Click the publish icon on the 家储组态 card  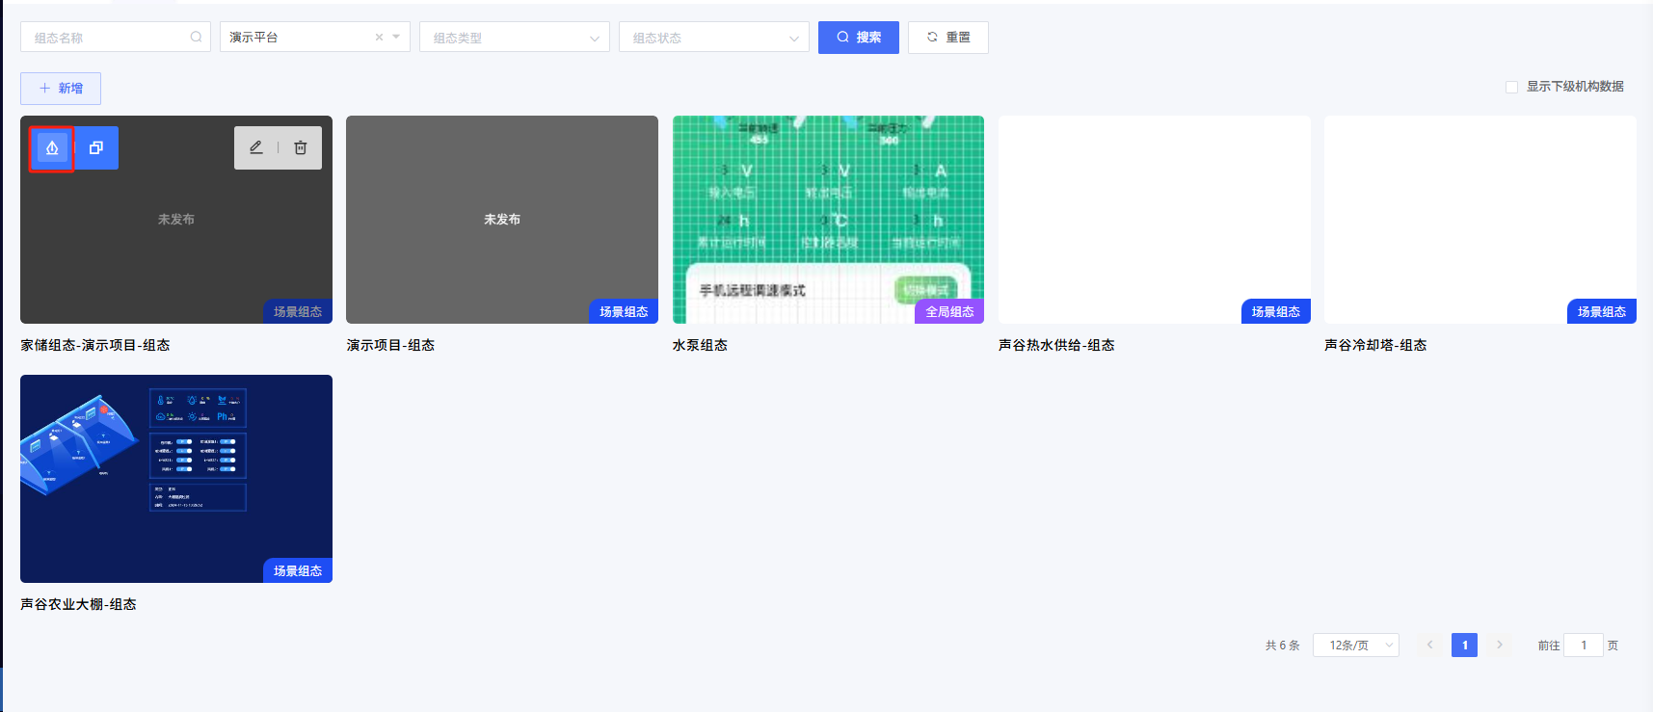(x=52, y=148)
